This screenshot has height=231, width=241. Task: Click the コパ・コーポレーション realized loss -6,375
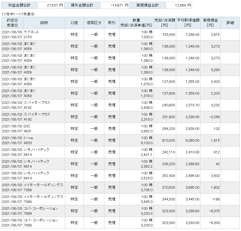click(x=214, y=211)
